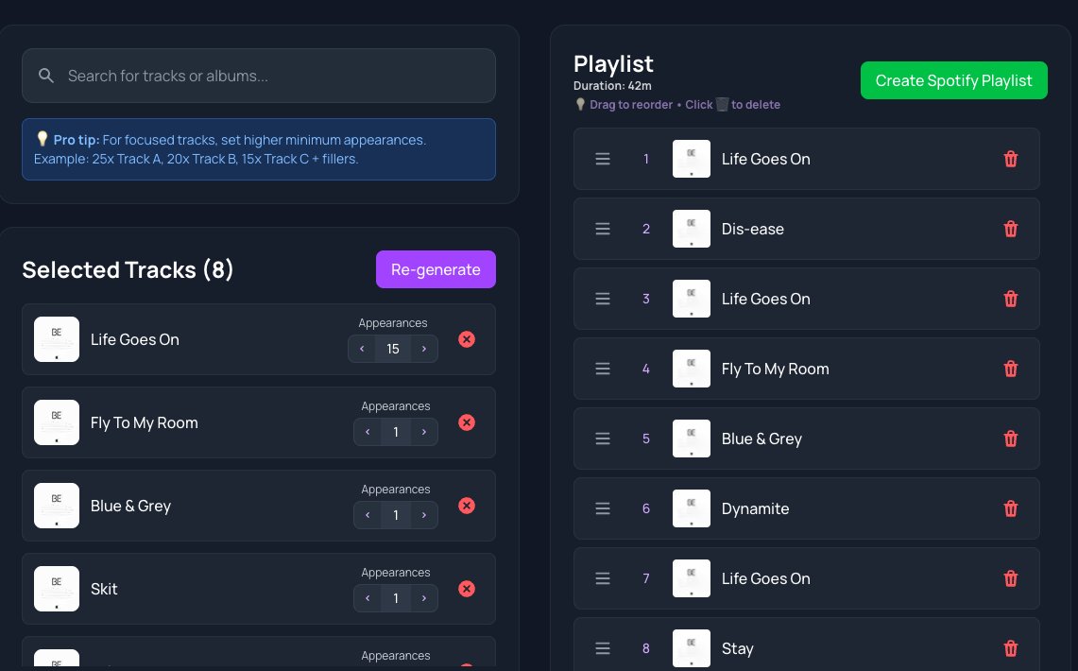Click the Dis-ease title in the playlist
The image size is (1078, 671).
coord(752,229)
